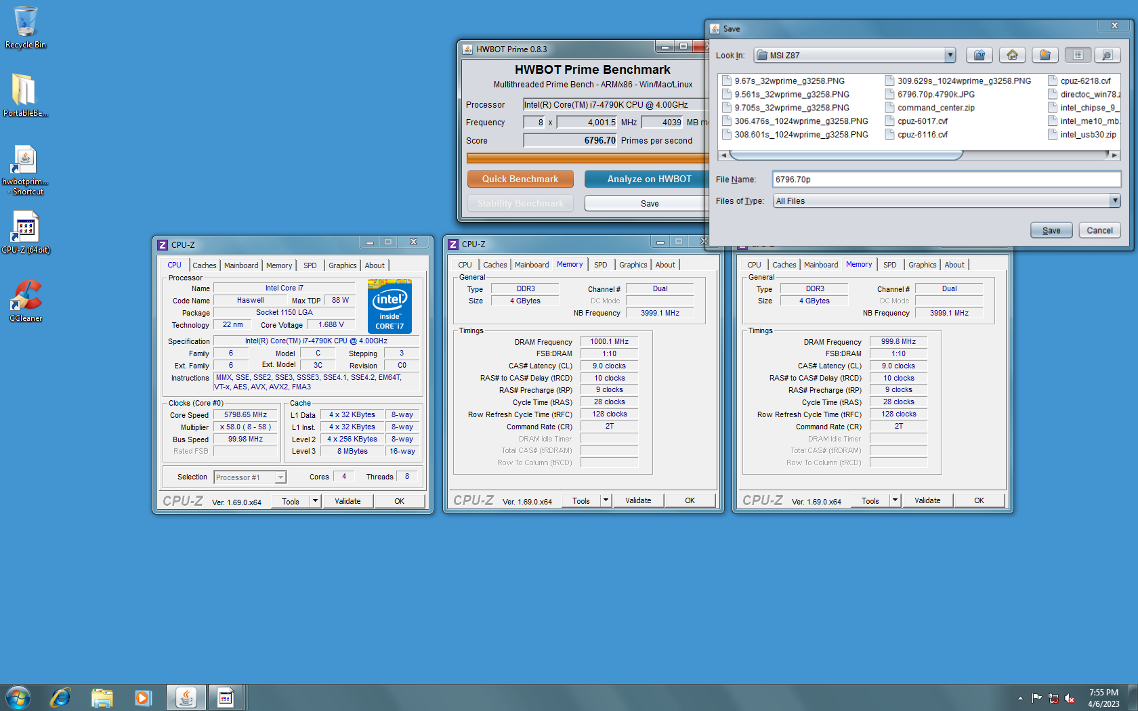Click the Show Desktop strip at taskbar end
1138x711 pixels.
point(1133,698)
